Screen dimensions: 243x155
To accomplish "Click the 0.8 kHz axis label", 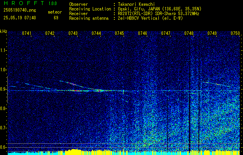I will (3, 108).
